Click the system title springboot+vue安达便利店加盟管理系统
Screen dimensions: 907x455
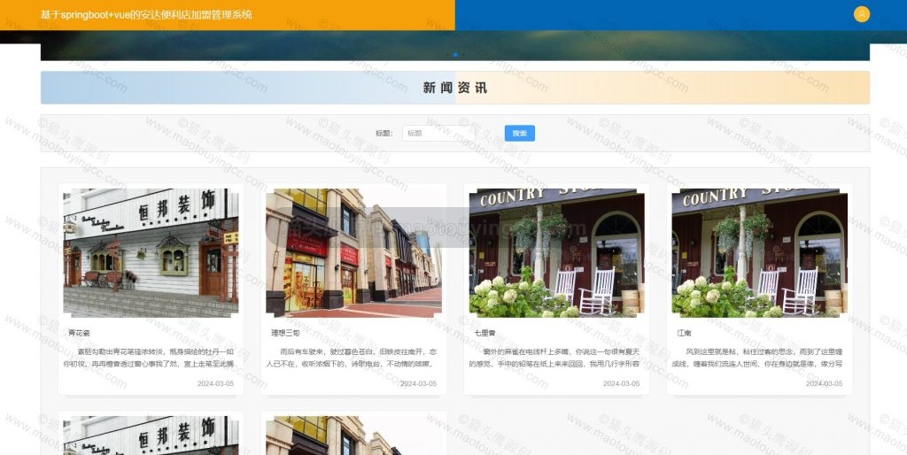tap(146, 14)
